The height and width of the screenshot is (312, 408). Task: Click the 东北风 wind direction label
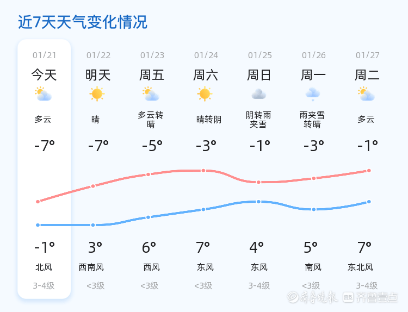click(x=361, y=267)
